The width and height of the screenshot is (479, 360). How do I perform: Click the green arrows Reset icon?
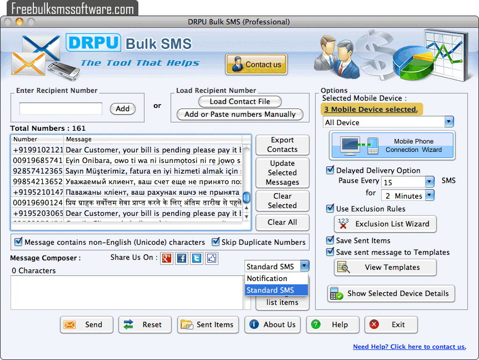click(x=128, y=324)
